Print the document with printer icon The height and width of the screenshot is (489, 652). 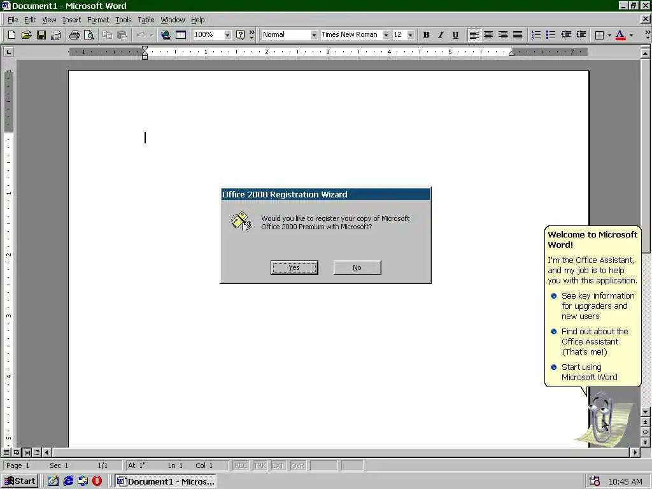74,35
